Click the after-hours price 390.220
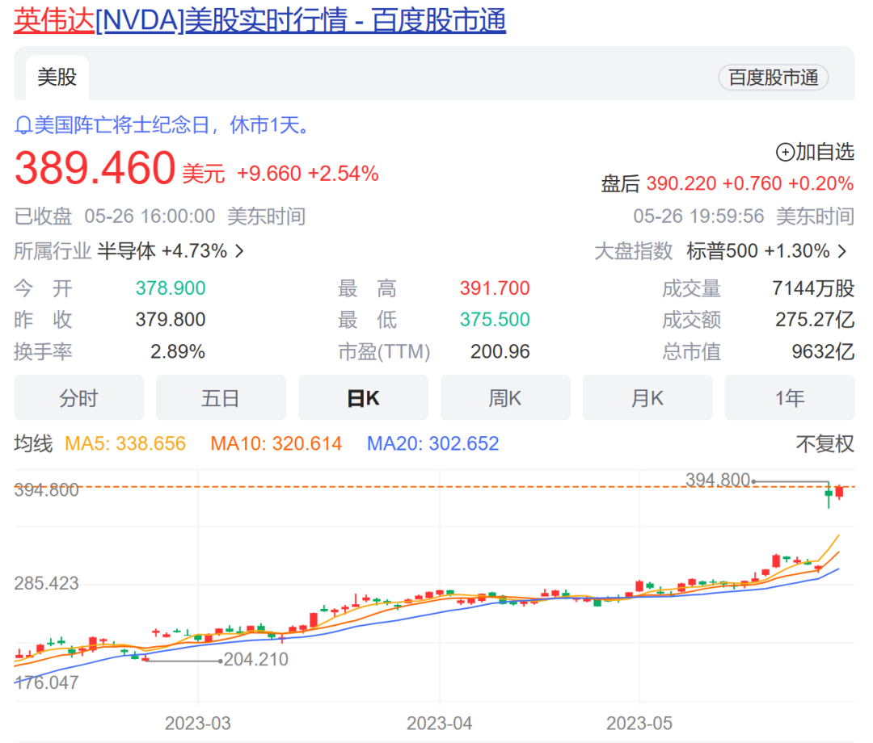Screen dimensions: 873x743 [x=681, y=183]
